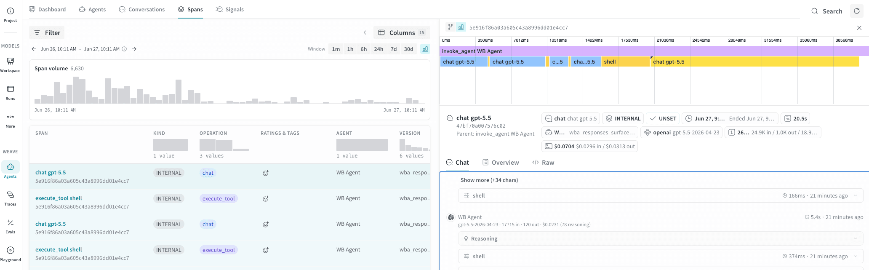Viewport: 869px width, 270px height.
Task: Switch to the Conversations tab
Action: (x=142, y=9)
